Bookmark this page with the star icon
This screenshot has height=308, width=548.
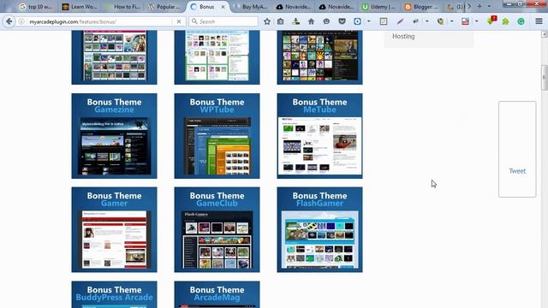[267, 21]
